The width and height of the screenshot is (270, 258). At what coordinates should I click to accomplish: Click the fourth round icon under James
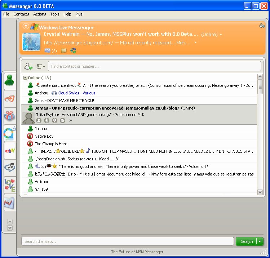(x=62, y=120)
